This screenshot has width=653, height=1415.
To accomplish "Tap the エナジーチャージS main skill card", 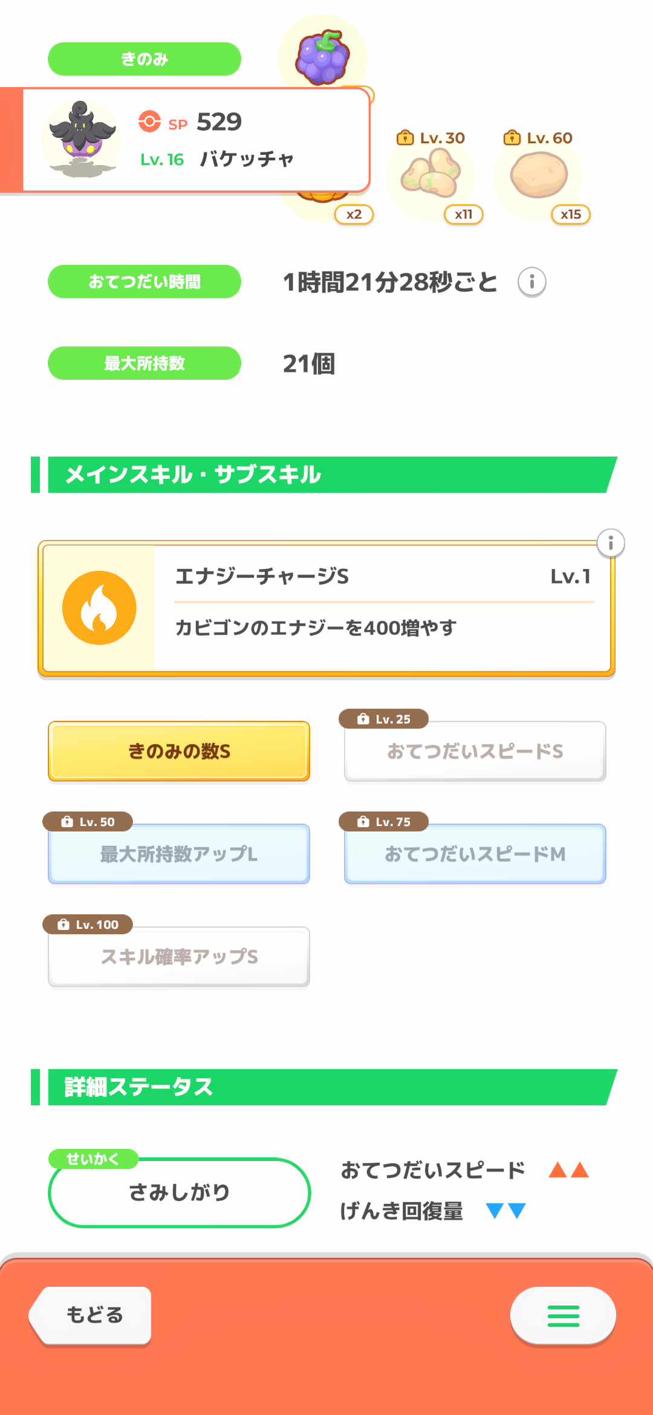I will (x=381, y=608).
